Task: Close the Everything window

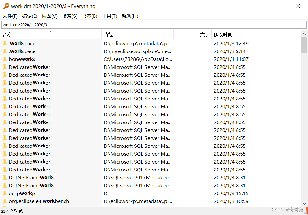Action: click(x=298, y=6)
